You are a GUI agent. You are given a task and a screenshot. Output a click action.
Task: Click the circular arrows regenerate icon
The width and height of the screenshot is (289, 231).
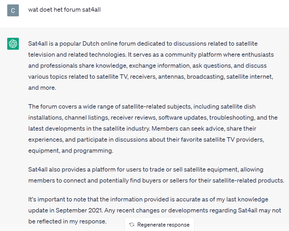[x=132, y=224]
